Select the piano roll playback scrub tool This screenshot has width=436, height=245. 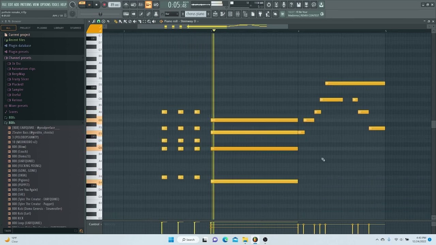tap(154, 21)
